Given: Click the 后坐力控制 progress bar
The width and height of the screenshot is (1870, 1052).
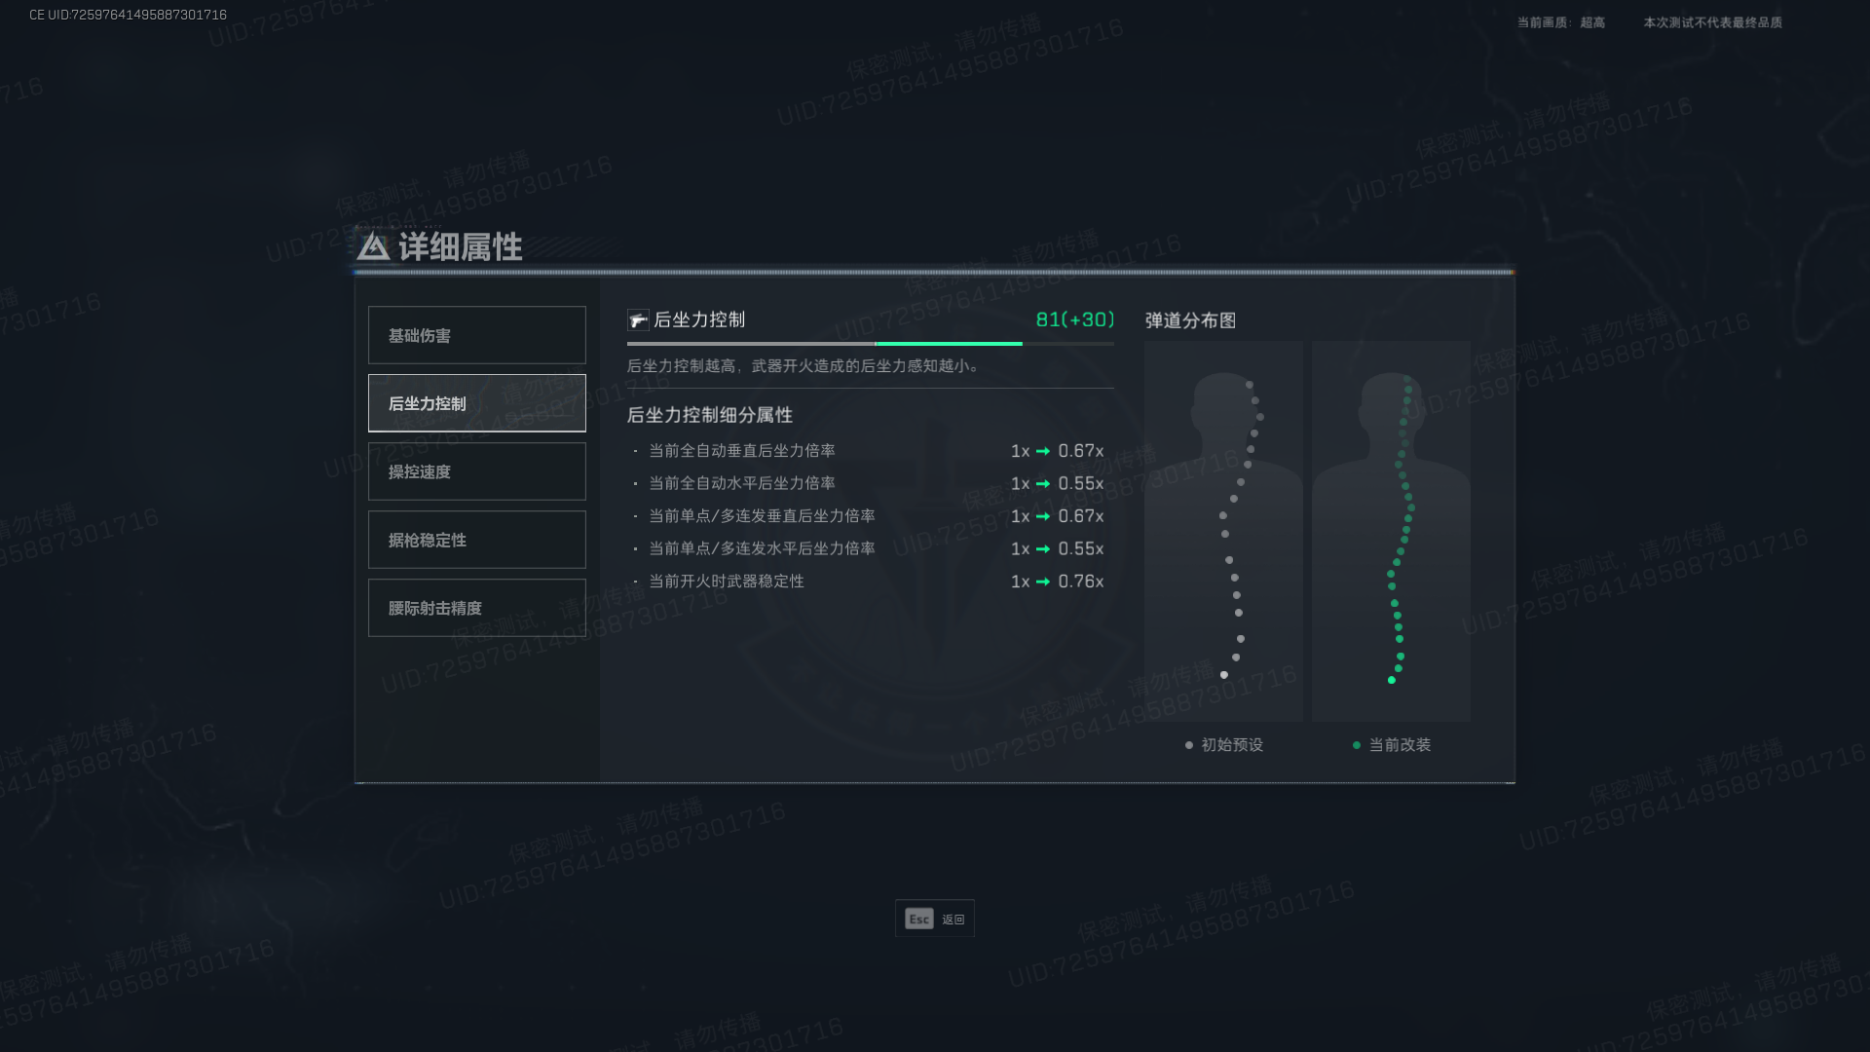Looking at the screenshot, I should tap(870, 344).
